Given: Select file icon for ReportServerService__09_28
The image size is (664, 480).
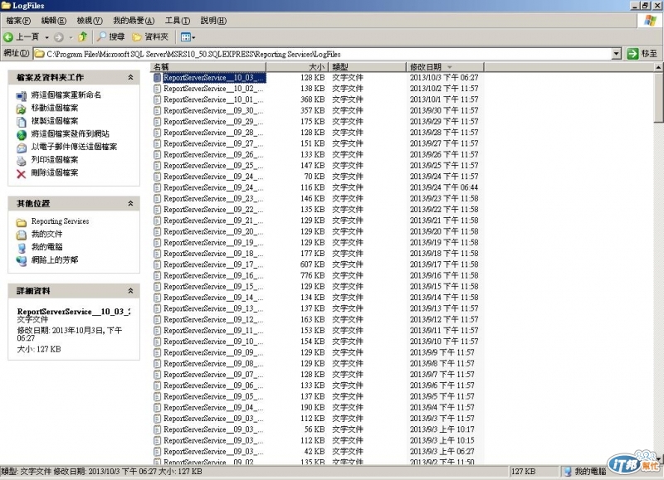Looking at the screenshot, I should coord(157,133).
